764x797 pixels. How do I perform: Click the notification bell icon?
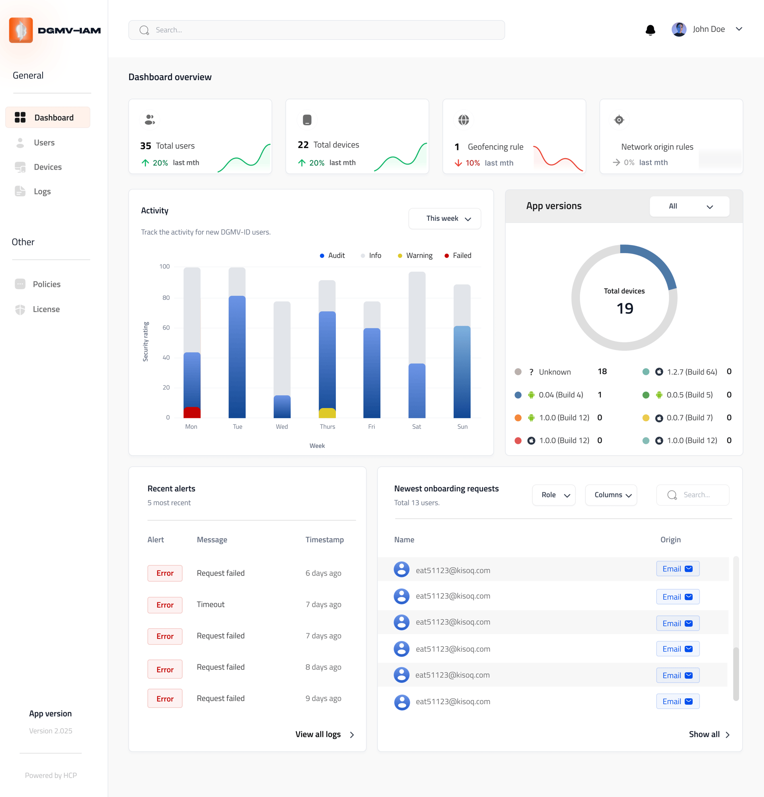tap(650, 30)
